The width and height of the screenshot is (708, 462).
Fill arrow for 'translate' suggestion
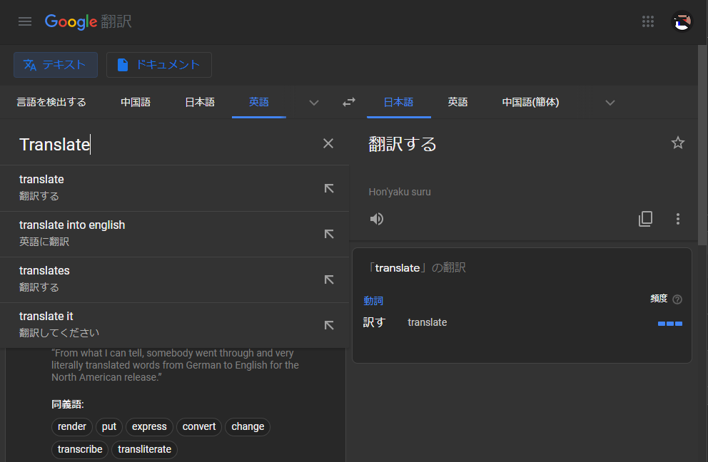tap(329, 188)
